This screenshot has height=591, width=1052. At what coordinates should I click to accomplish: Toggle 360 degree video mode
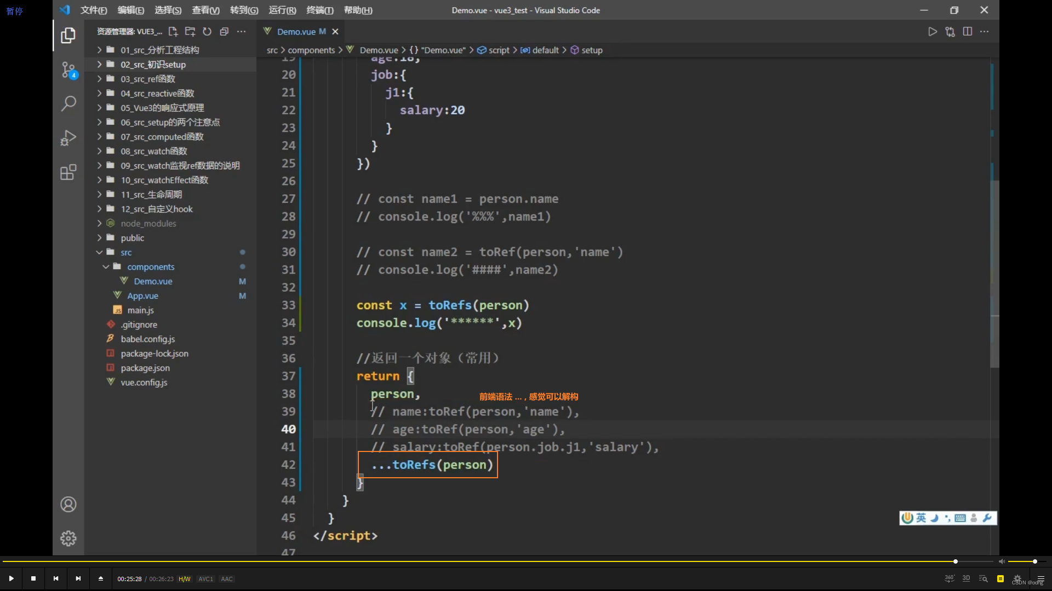tap(950, 578)
